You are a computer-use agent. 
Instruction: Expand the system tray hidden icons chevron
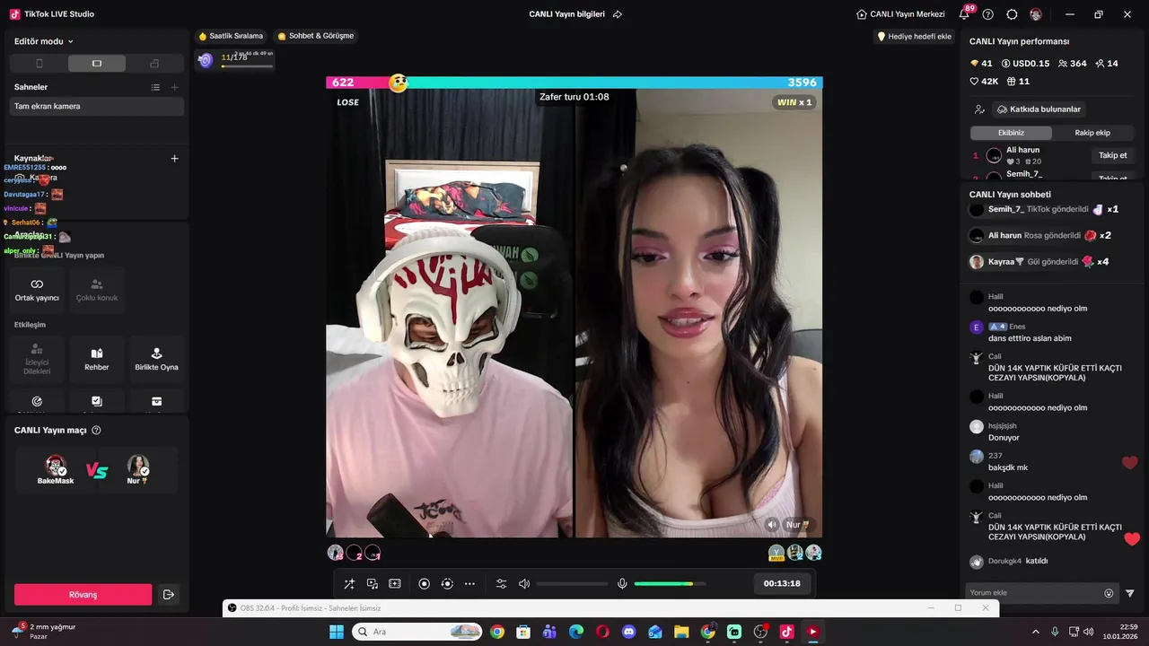pos(1035,632)
